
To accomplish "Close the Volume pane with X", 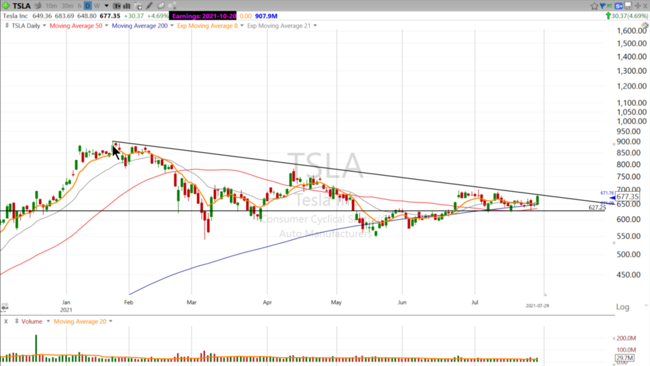I will pyautogui.click(x=6, y=321).
